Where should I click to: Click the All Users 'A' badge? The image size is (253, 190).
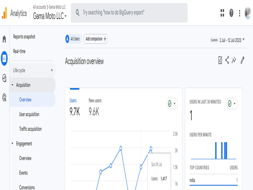tap(67, 39)
